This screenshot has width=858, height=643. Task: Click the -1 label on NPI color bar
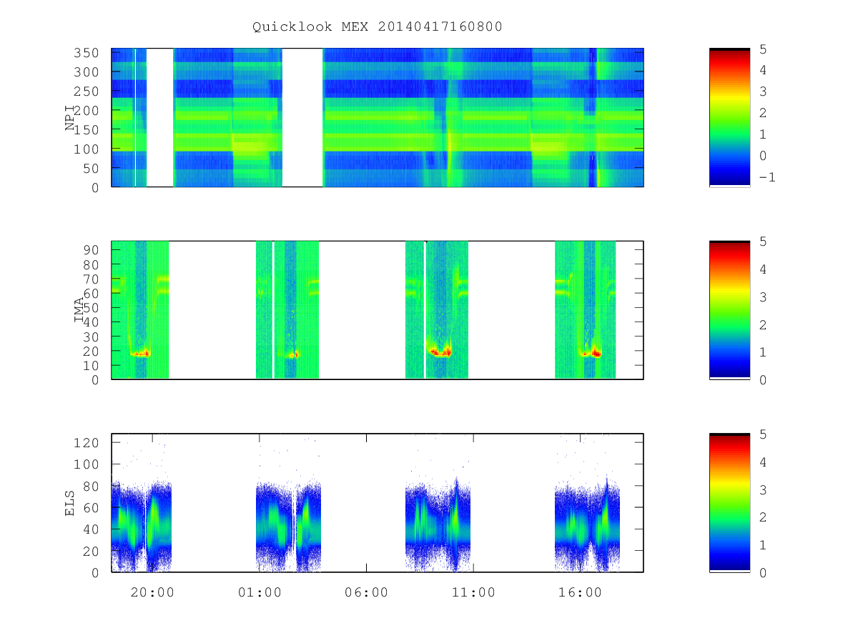tap(766, 177)
